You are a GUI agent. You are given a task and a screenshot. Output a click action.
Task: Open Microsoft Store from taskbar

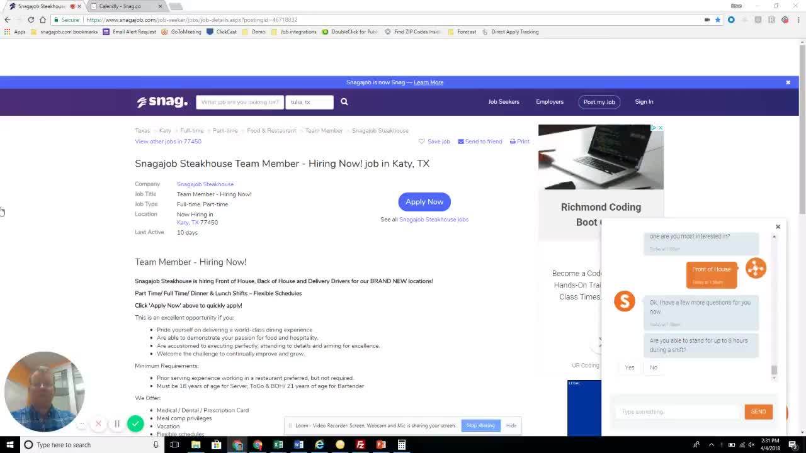click(217, 445)
